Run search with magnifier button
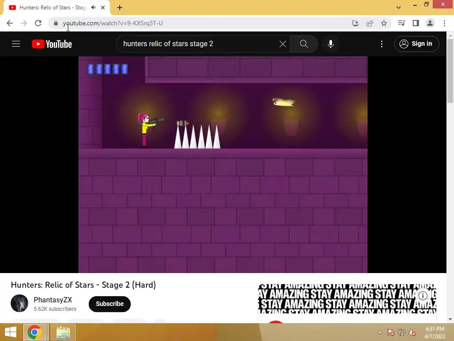Viewport: 454px width, 341px height. (x=304, y=44)
